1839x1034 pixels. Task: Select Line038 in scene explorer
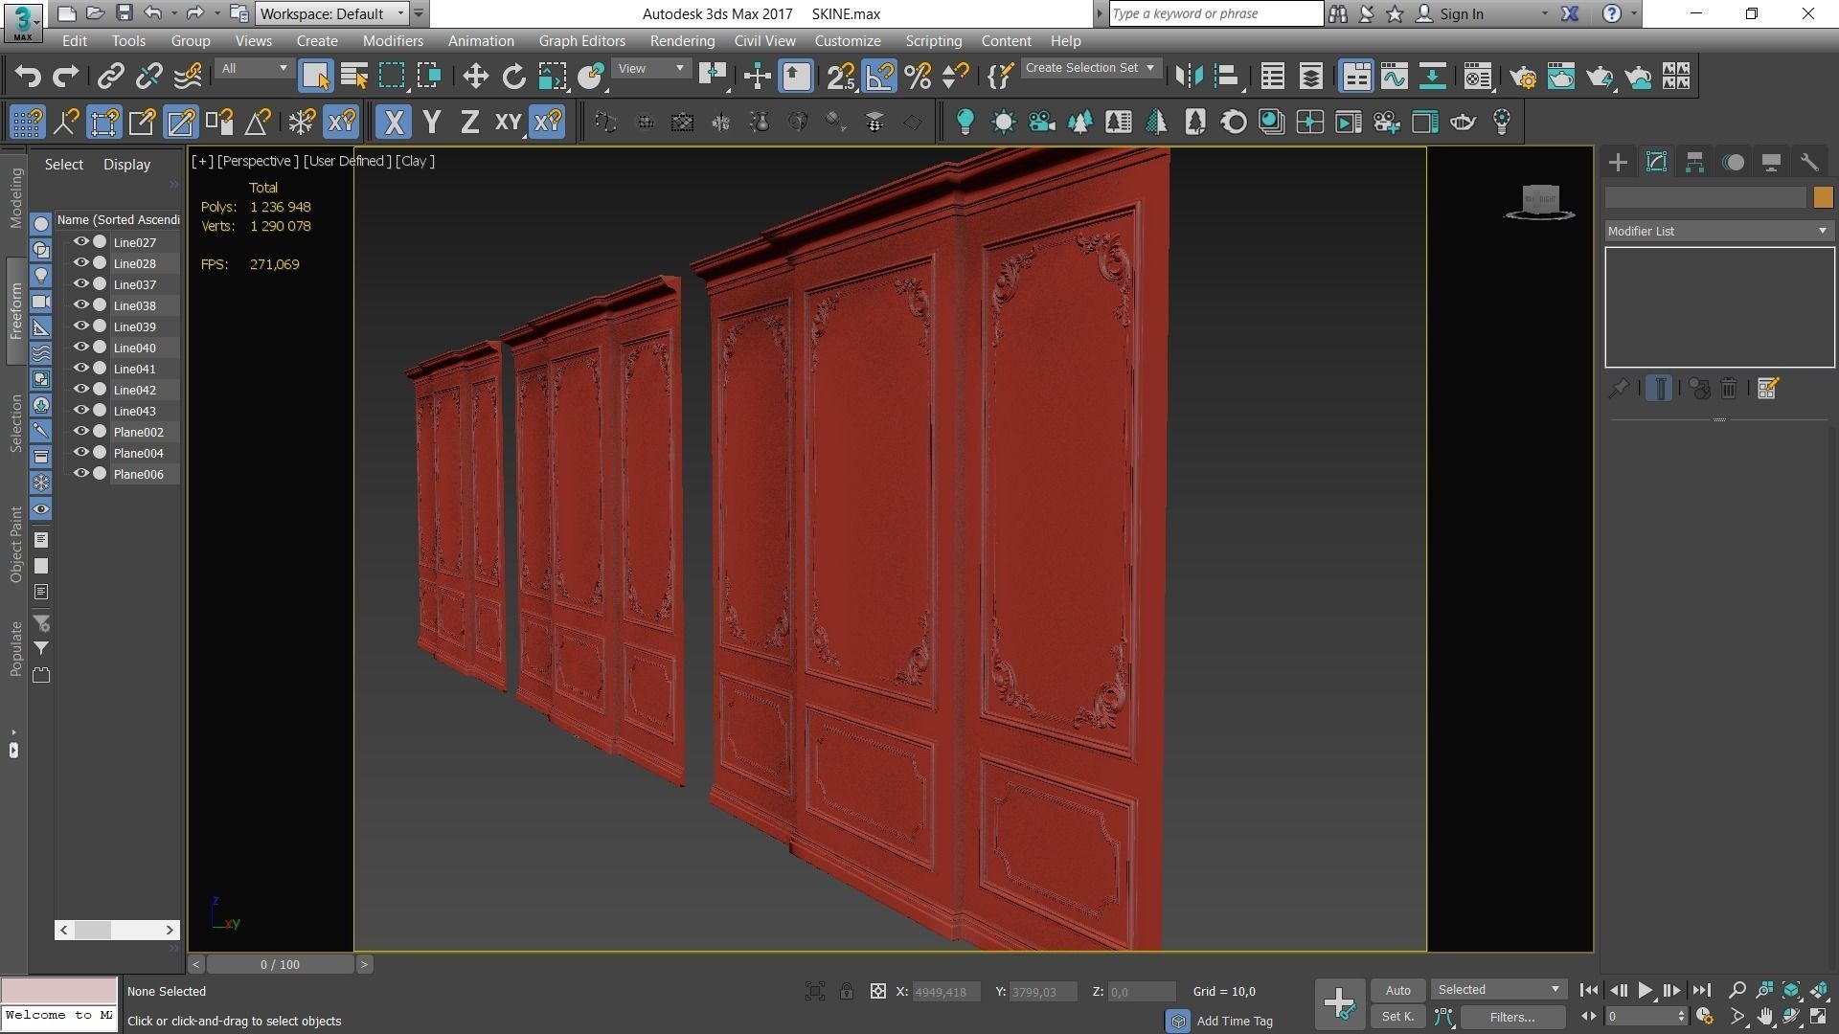(134, 305)
